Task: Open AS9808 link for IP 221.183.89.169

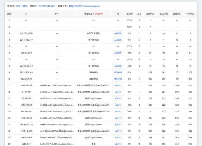Action: coord(118,66)
